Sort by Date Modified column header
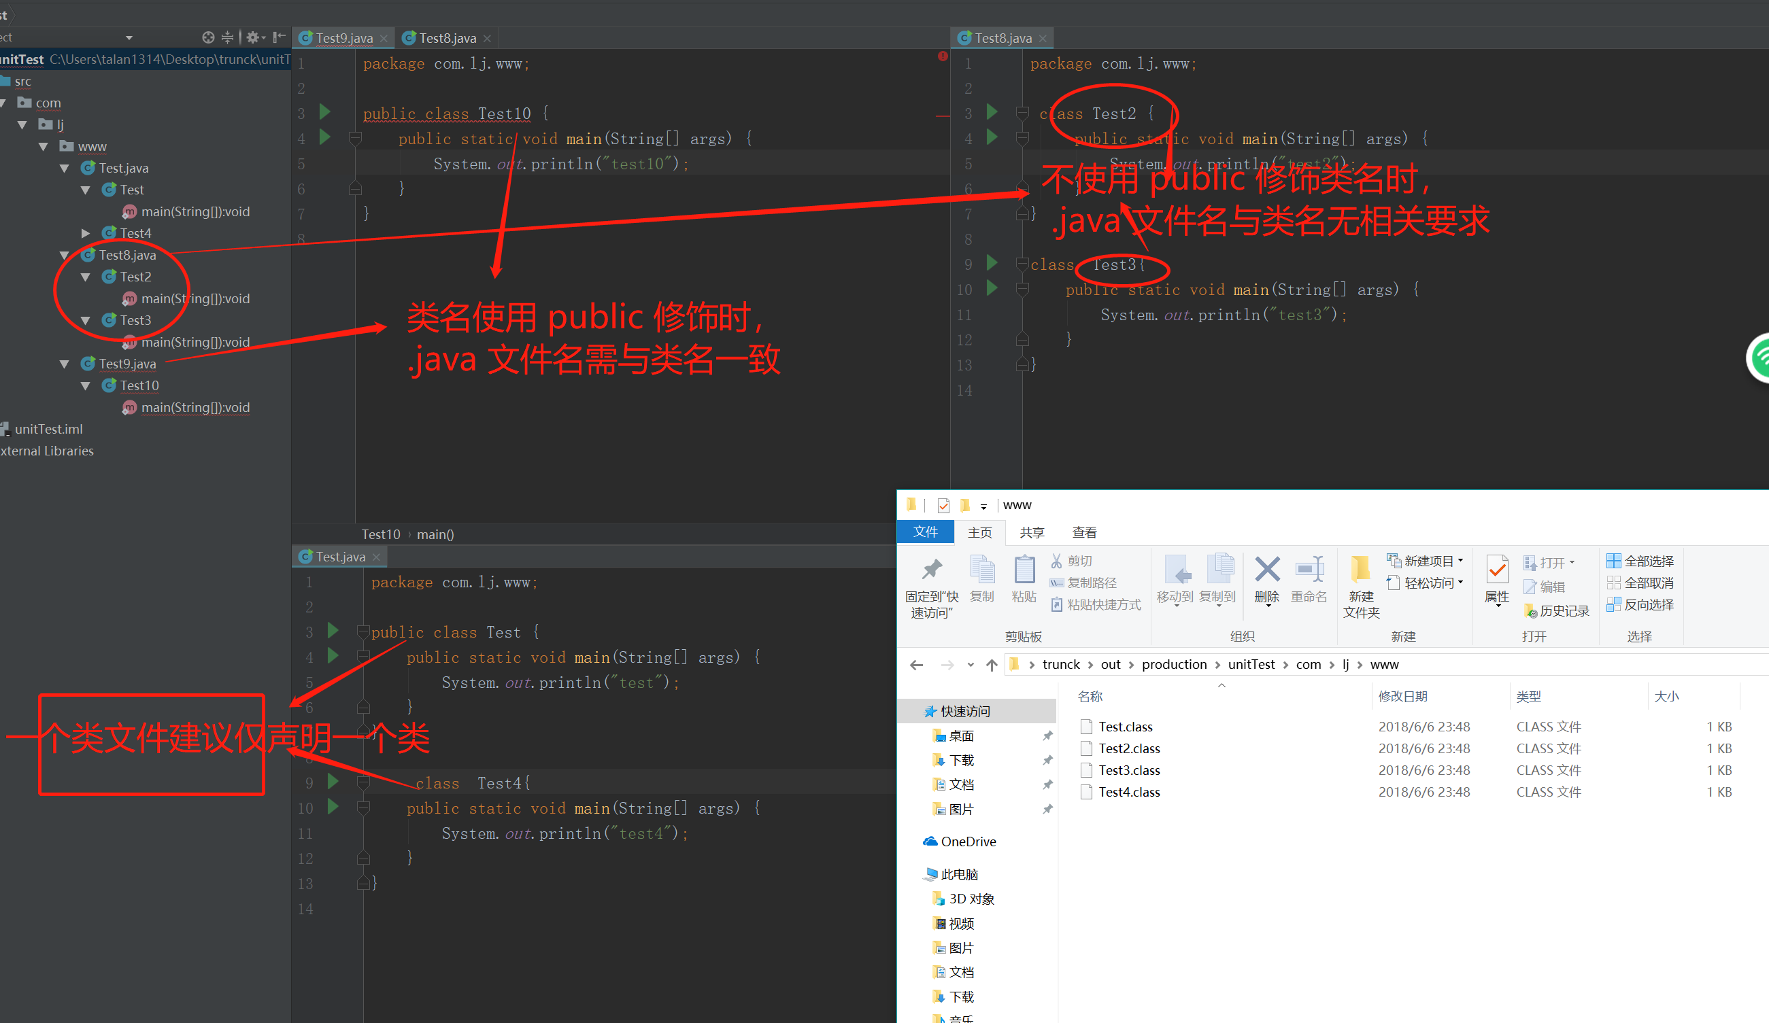This screenshot has height=1023, width=1769. pos(1439,696)
